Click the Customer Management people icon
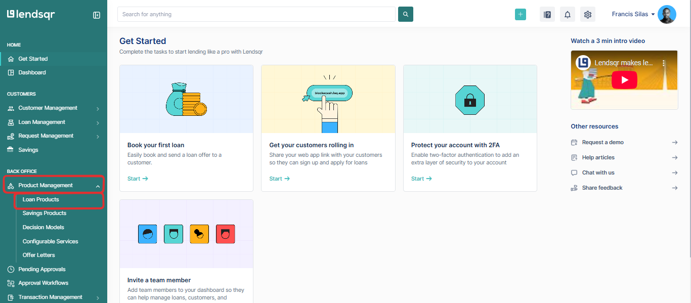This screenshot has width=691, height=303. [11, 108]
